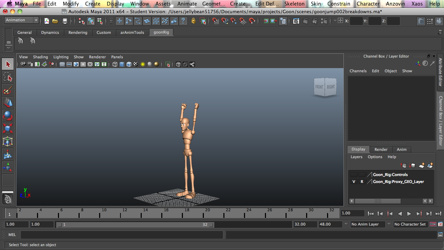Play the animation forward

click(409, 214)
